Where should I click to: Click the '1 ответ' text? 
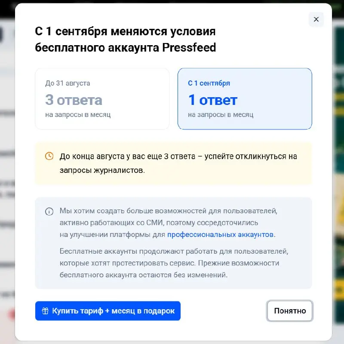click(212, 100)
